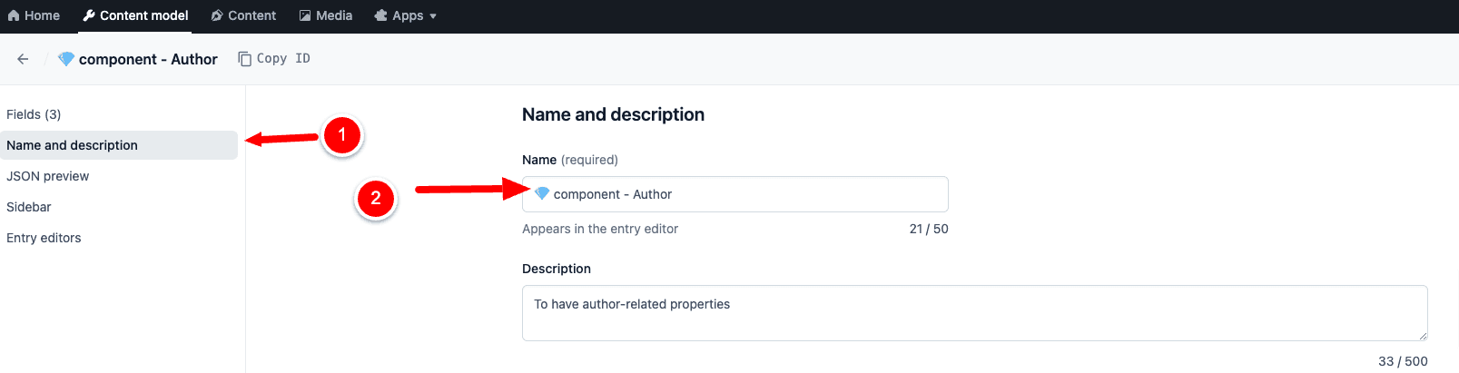
Task: Click the Content pen icon in navbar
Action: pyautogui.click(x=217, y=15)
